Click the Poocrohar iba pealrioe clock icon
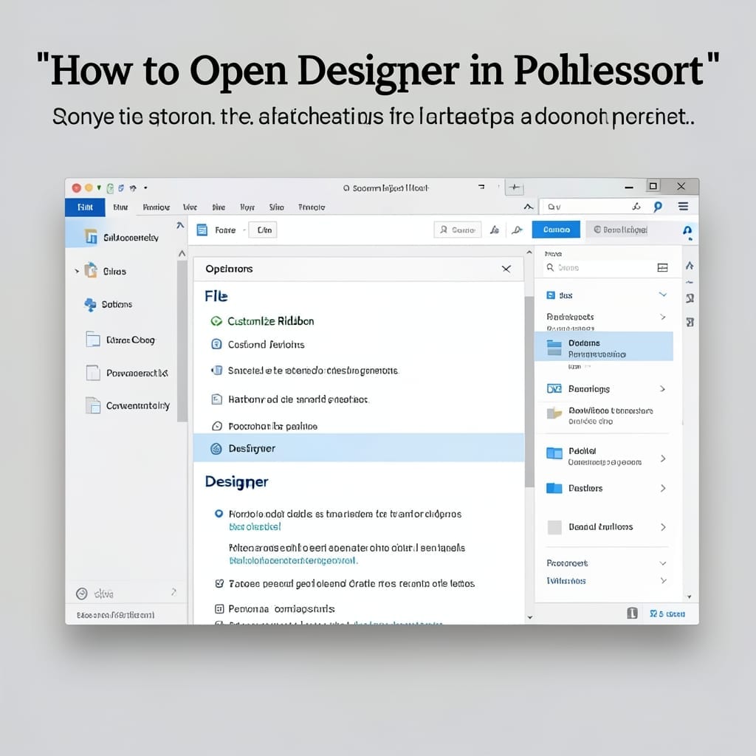 click(217, 426)
